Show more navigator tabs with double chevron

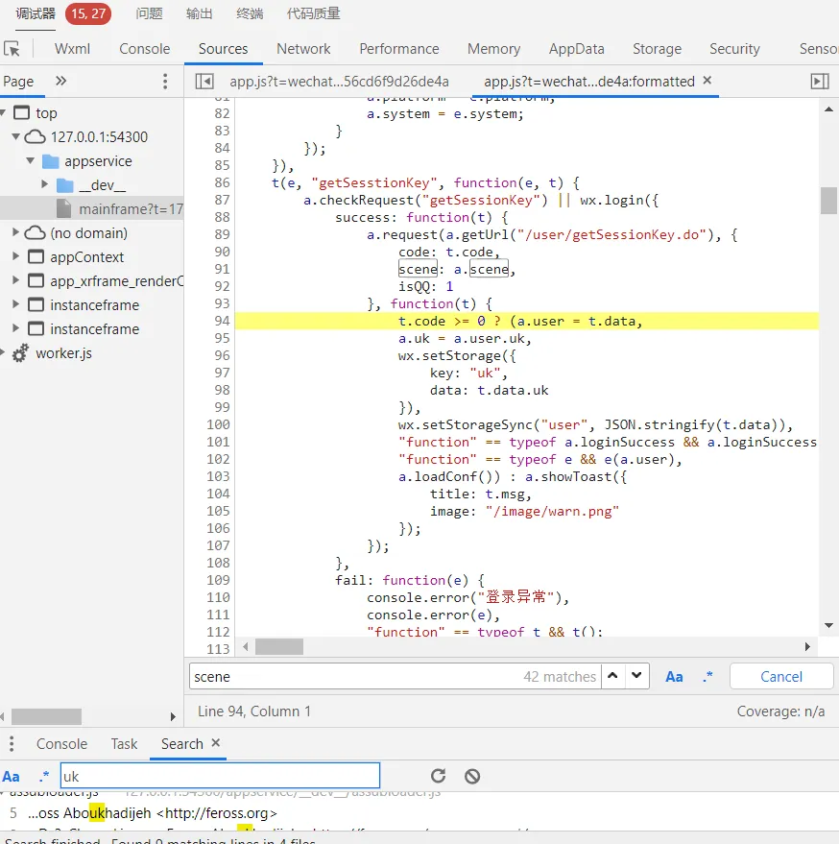click(x=60, y=81)
